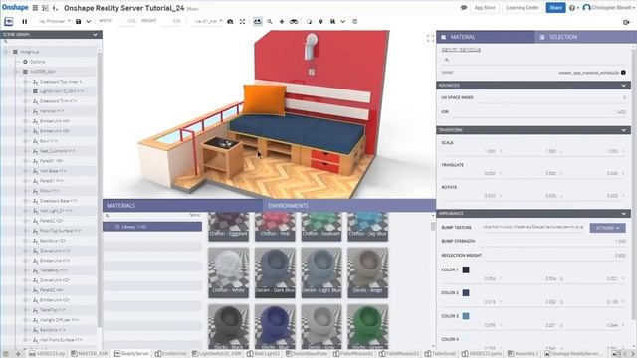Select the Docks - Beige material thumbnail
This screenshot has width=637, height=358.
[368, 272]
